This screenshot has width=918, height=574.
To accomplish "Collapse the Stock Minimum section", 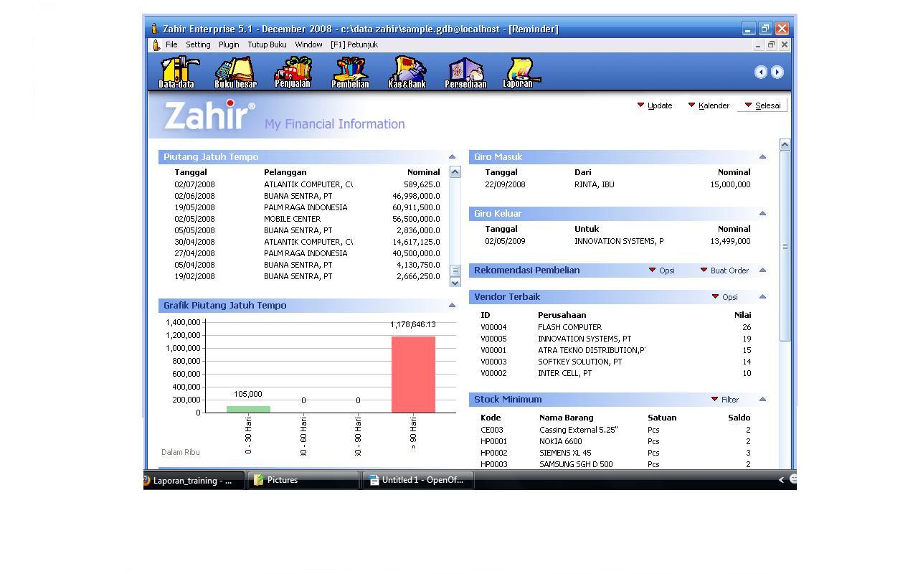I will point(762,400).
